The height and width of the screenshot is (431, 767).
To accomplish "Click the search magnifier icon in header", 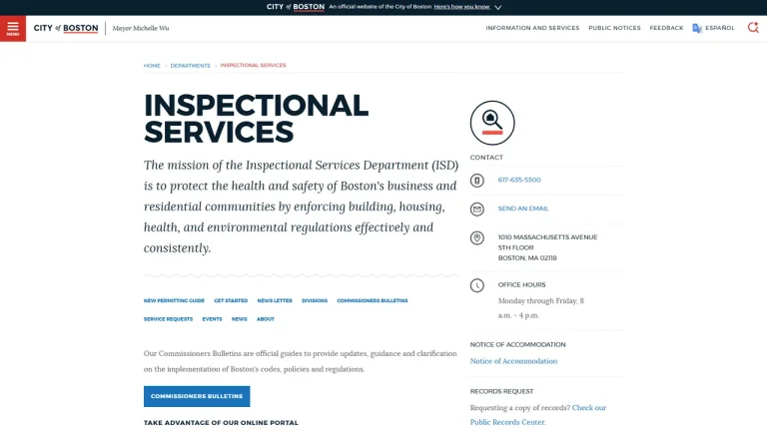I will pyautogui.click(x=753, y=27).
